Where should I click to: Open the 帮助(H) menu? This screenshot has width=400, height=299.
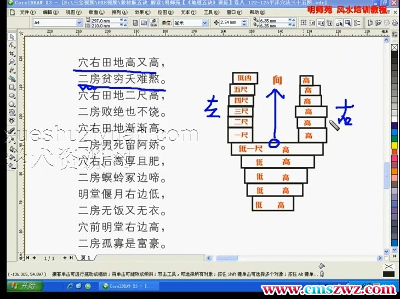257,12
